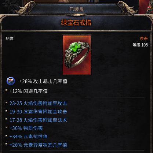This screenshot has height=153, width=153.
Task: Click bullet beside +12% 闪避几率值
Action: click(x=6, y=90)
